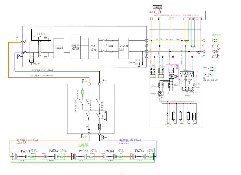Select the PACK1 battery module
The width and height of the screenshot is (241, 175).
click(x=24, y=156)
